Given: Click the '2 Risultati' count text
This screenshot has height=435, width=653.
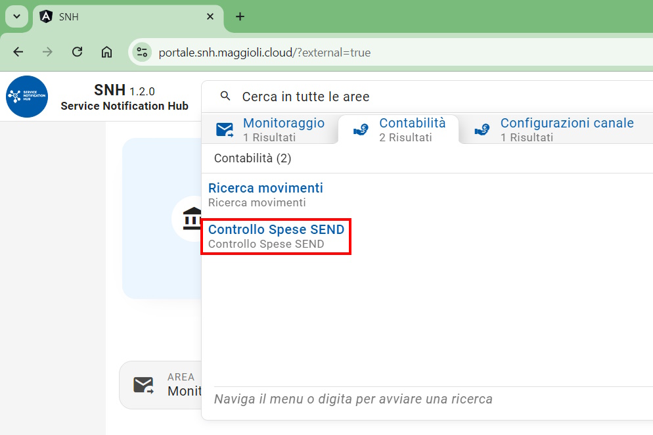Looking at the screenshot, I should click(405, 137).
